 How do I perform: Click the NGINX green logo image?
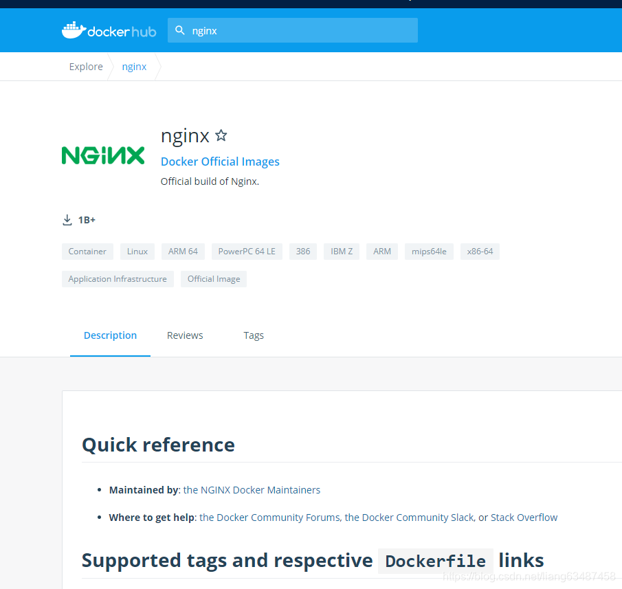[103, 155]
